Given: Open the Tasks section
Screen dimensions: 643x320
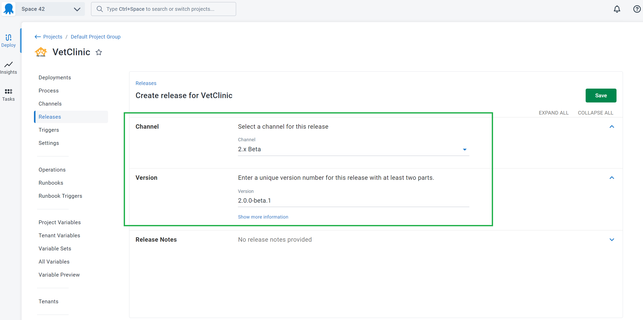Looking at the screenshot, I should coord(8,95).
